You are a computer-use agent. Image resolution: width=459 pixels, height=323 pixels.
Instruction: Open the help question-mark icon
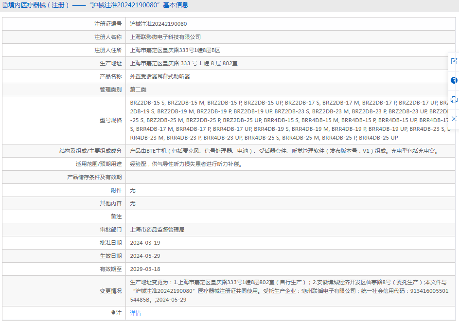click(454, 80)
